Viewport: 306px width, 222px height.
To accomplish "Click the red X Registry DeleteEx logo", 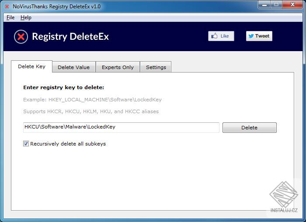I will [x=21, y=37].
